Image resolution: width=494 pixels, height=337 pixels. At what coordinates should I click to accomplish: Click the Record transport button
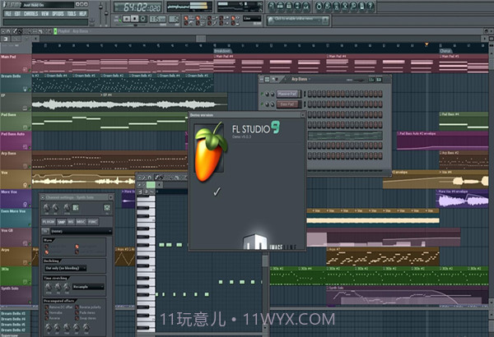(142, 18)
